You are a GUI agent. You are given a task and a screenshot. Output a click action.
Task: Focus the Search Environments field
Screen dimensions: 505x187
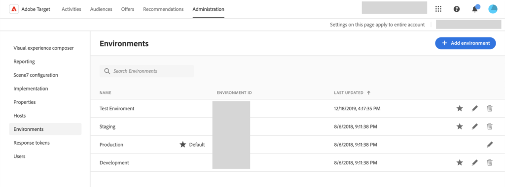(147, 71)
